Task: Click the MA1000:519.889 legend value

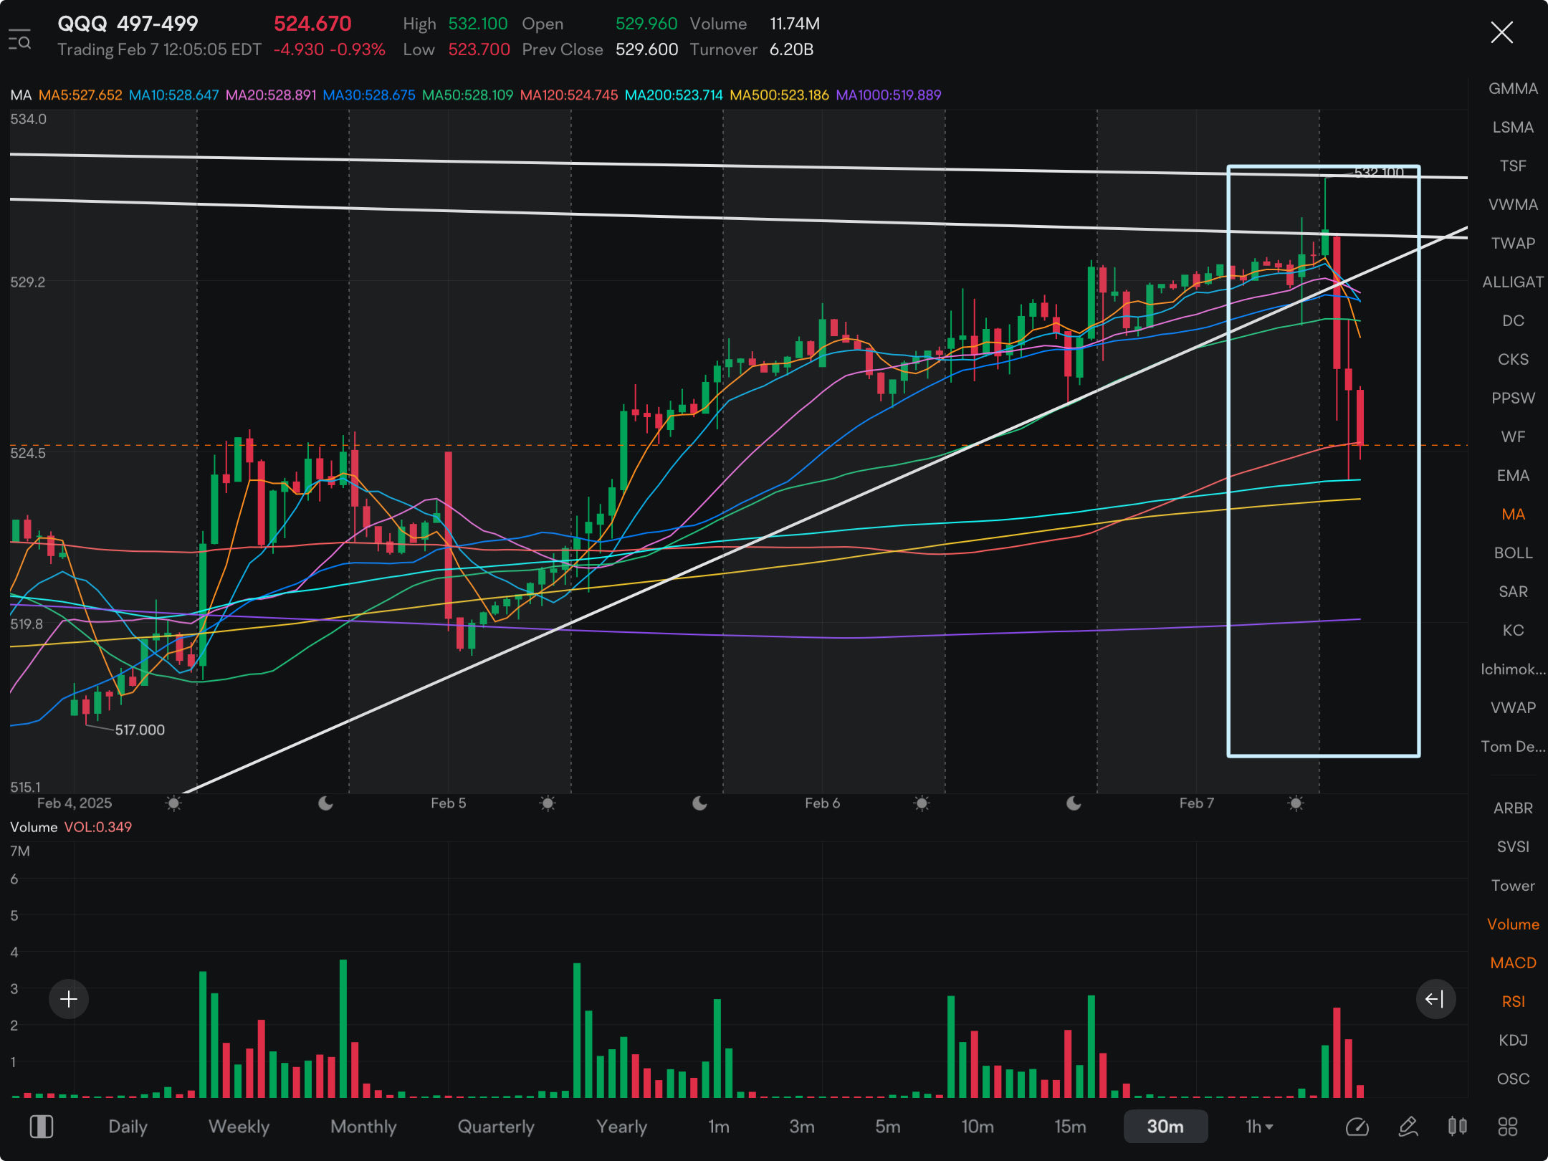Action: click(889, 95)
